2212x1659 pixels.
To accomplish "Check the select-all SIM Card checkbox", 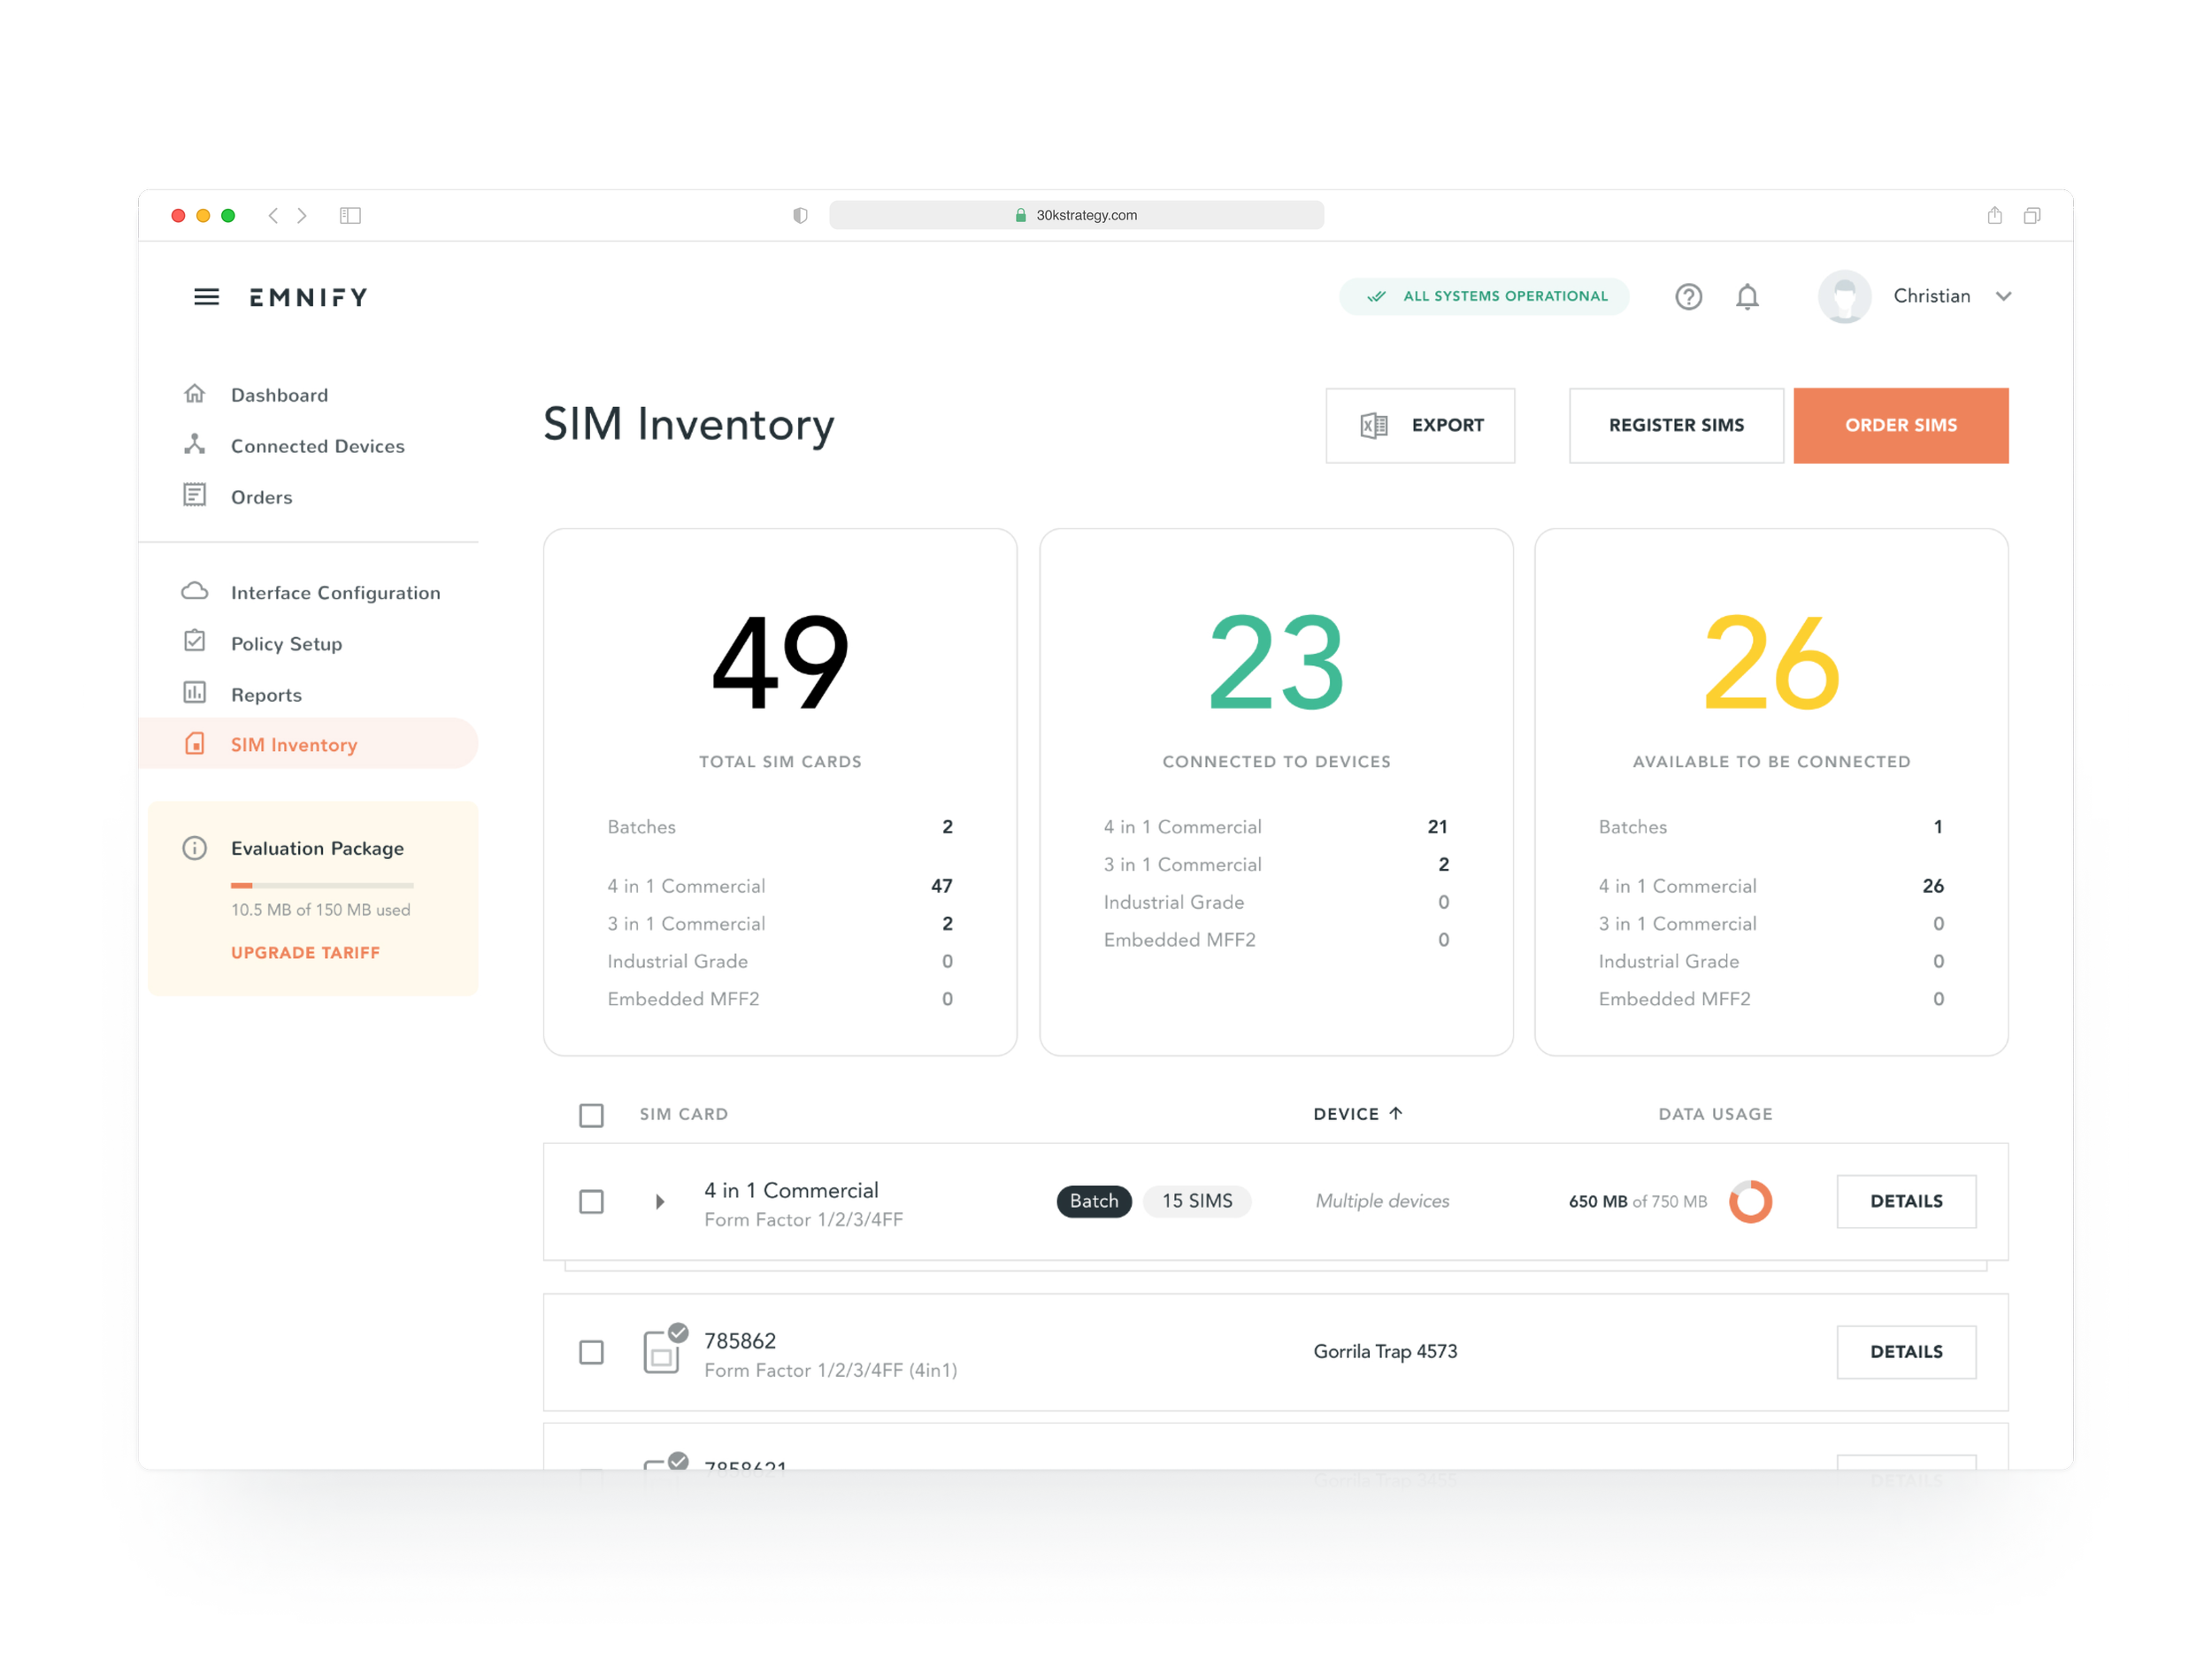I will click(592, 1114).
